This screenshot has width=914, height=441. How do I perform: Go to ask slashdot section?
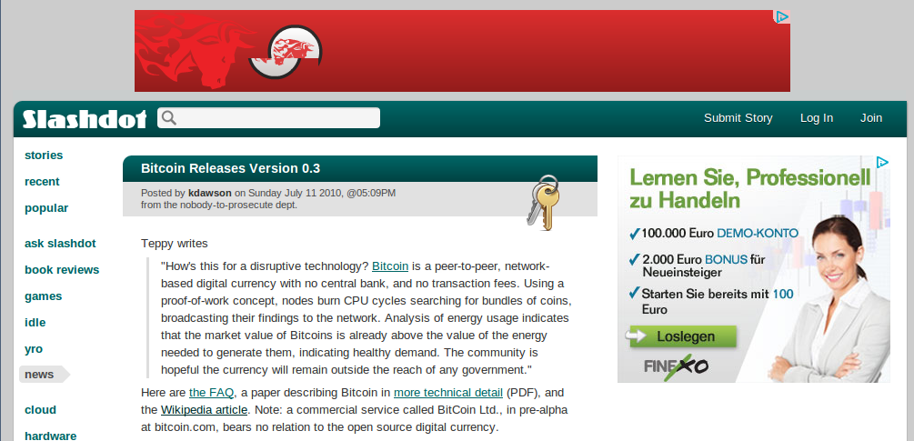click(60, 244)
